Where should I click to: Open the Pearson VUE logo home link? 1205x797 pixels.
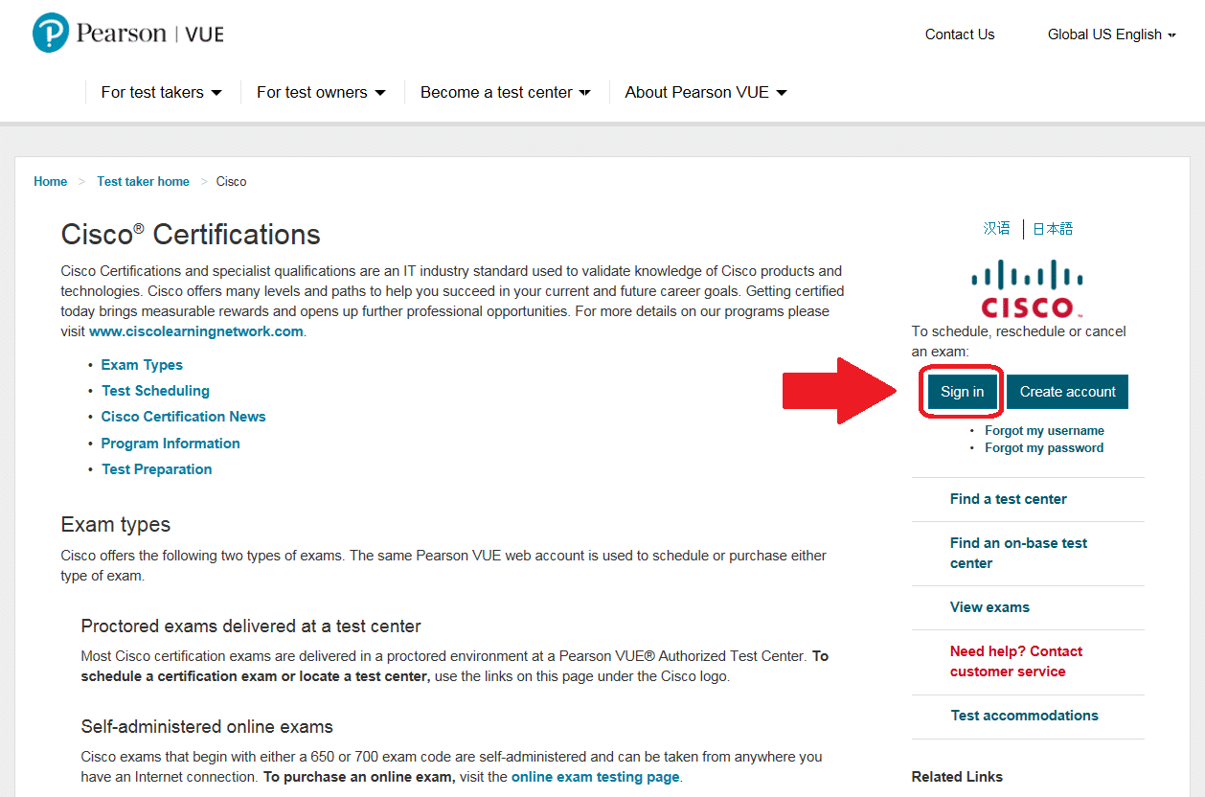point(128,34)
